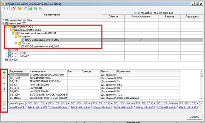Click the Точность column header
Viewport: 205px width, 123px height.
pyautogui.click(x=91, y=71)
